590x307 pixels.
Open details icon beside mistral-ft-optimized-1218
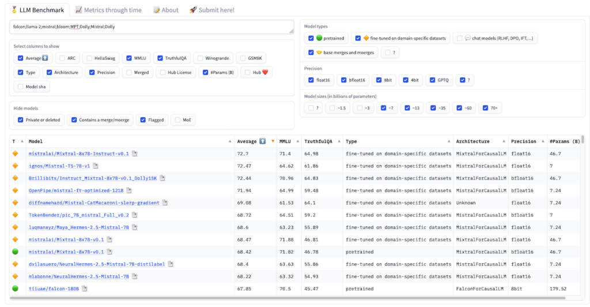click(x=129, y=190)
